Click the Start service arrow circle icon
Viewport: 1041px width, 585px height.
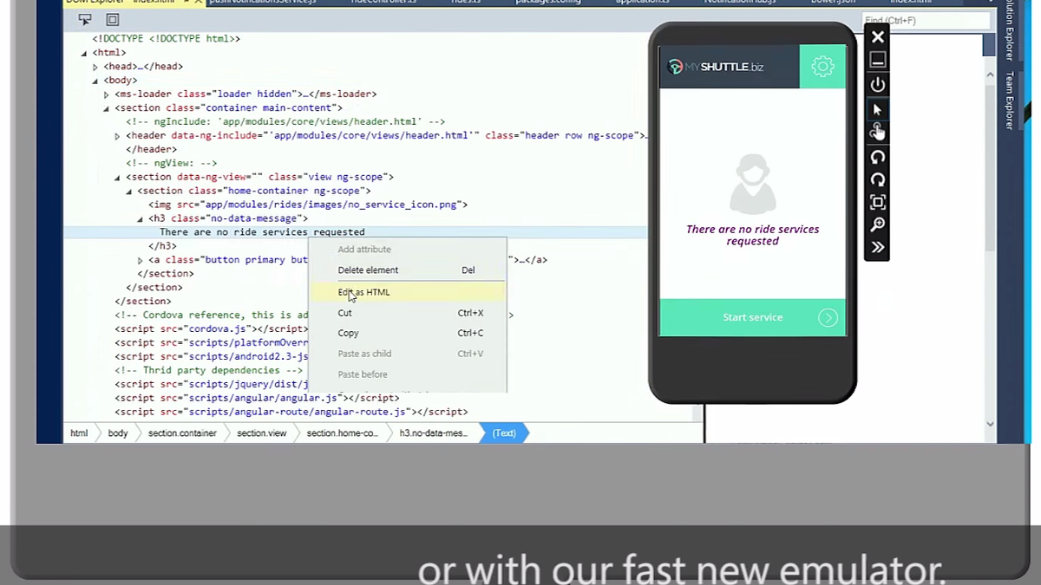click(x=828, y=318)
